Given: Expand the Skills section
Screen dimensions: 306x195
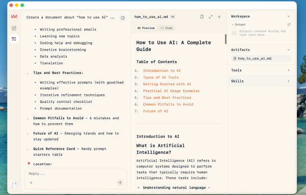Looking at the screenshot, I should [x=261, y=81].
